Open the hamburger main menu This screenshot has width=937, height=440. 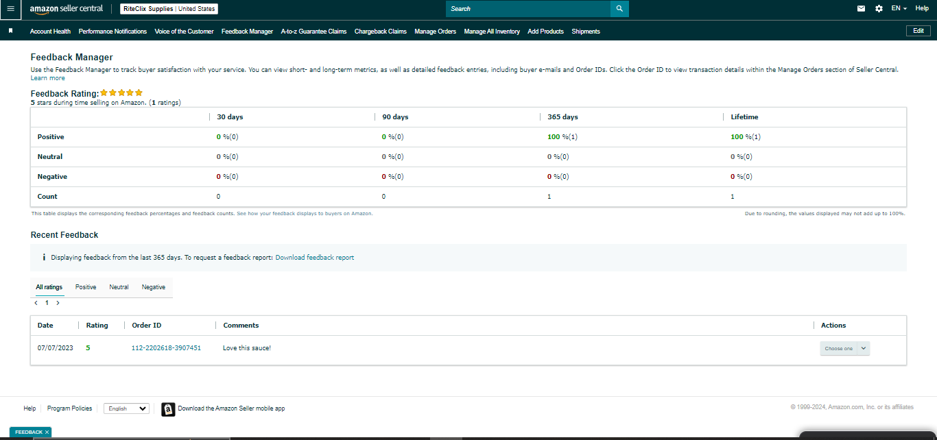click(x=10, y=9)
